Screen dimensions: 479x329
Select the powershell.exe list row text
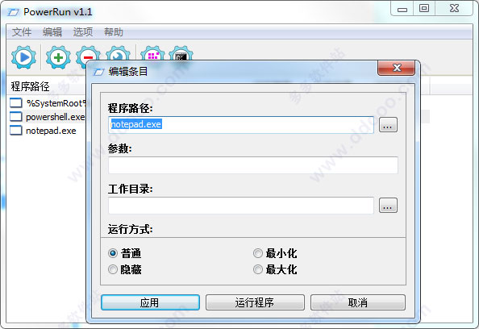(56, 117)
